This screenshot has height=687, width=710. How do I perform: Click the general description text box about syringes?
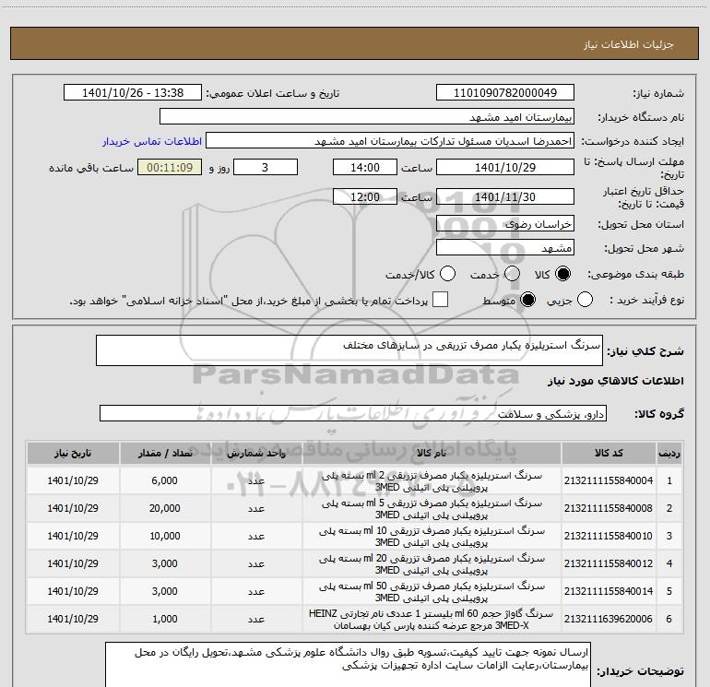(x=349, y=350)
